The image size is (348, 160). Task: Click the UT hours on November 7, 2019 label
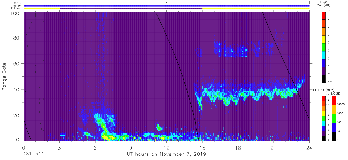[x=167, y=154]
